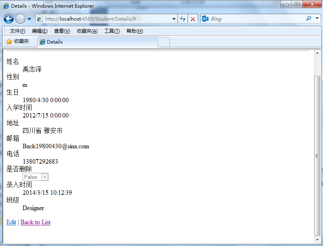Click the 录入时间 field label

point(19,185)
